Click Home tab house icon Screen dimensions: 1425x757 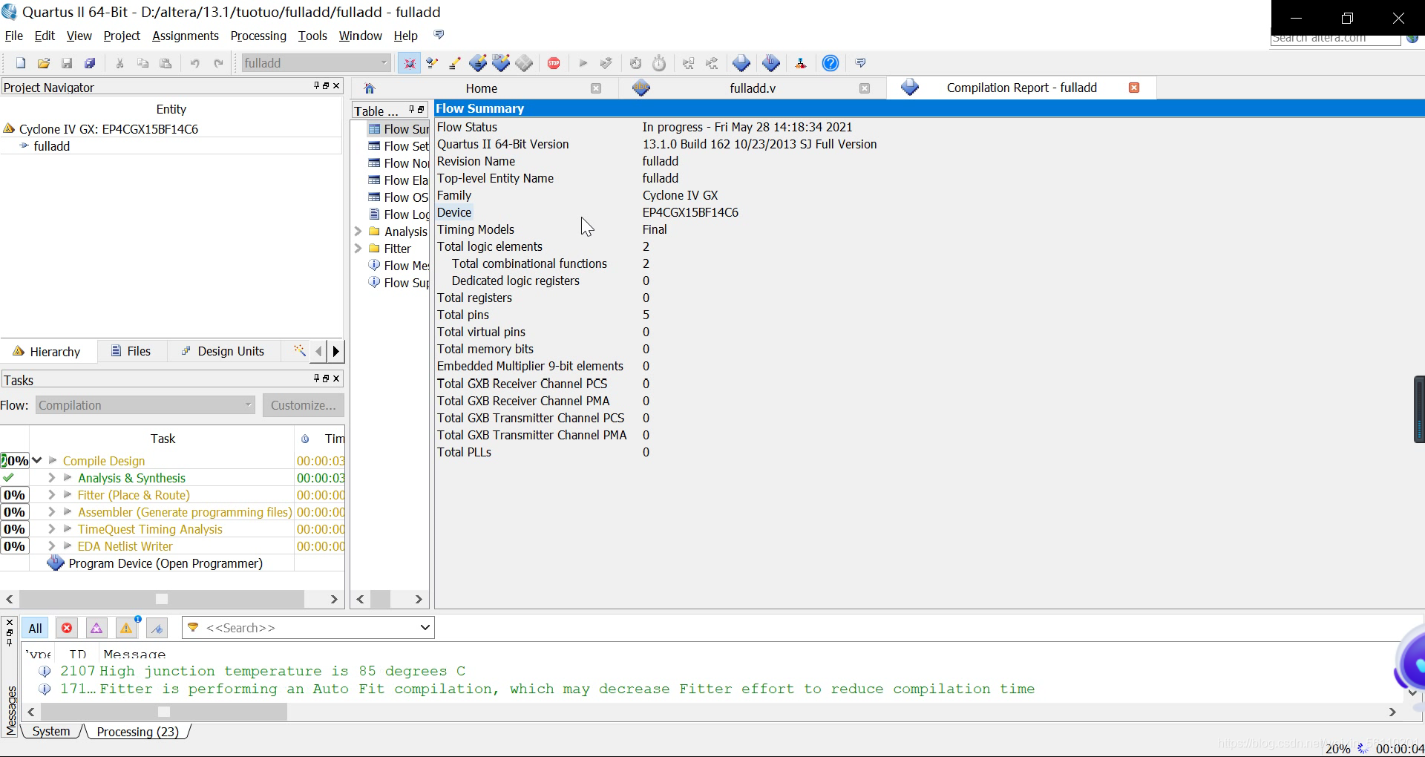click(370, 88)
